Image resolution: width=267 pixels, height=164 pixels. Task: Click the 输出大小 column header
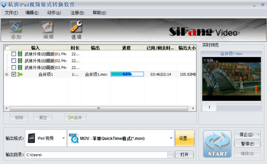click(187, 48)
